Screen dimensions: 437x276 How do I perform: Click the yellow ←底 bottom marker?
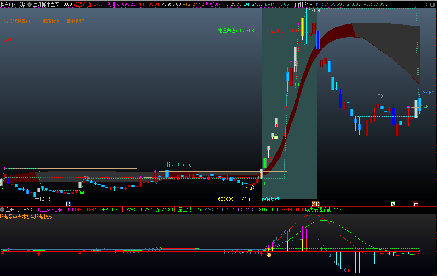tap(250, 187)
